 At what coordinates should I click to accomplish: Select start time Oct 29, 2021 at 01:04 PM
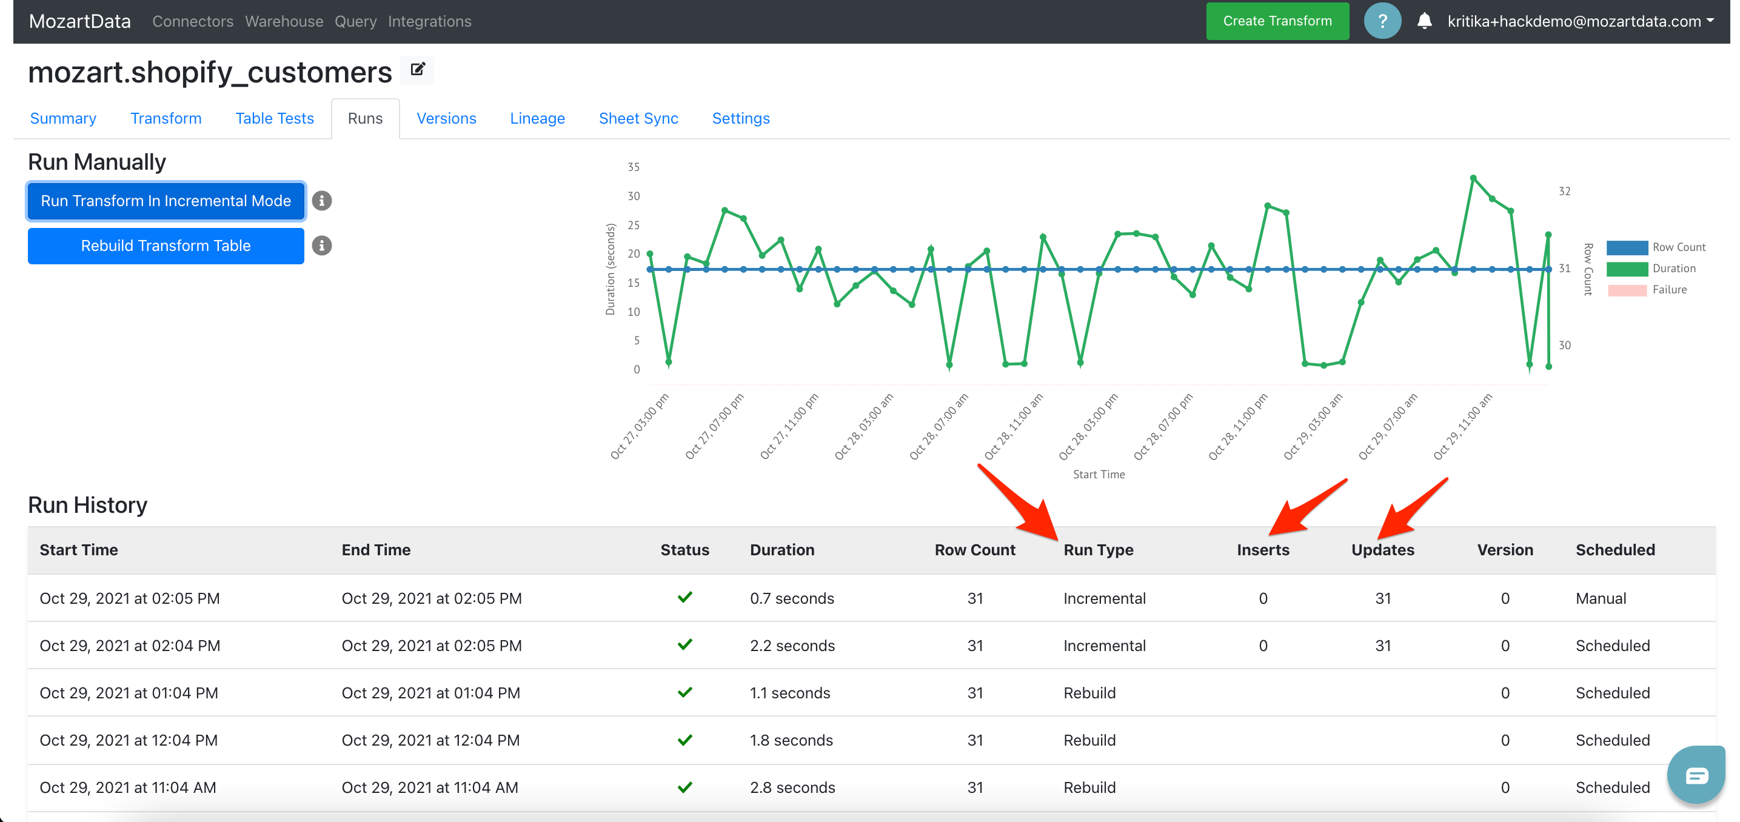pos(129,692)
